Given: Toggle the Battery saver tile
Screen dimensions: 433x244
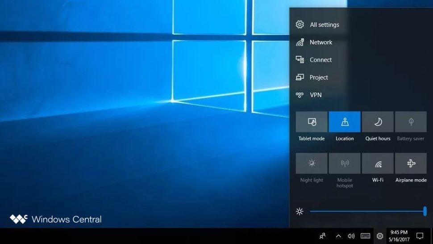Looking at the screenshot, I should click(411, 122).
